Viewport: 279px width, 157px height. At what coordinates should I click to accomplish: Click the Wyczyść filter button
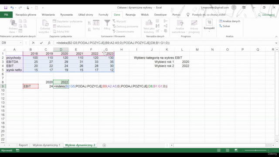pos(119,21)
